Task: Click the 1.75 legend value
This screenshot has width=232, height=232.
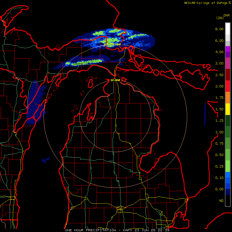Action: 219,98
